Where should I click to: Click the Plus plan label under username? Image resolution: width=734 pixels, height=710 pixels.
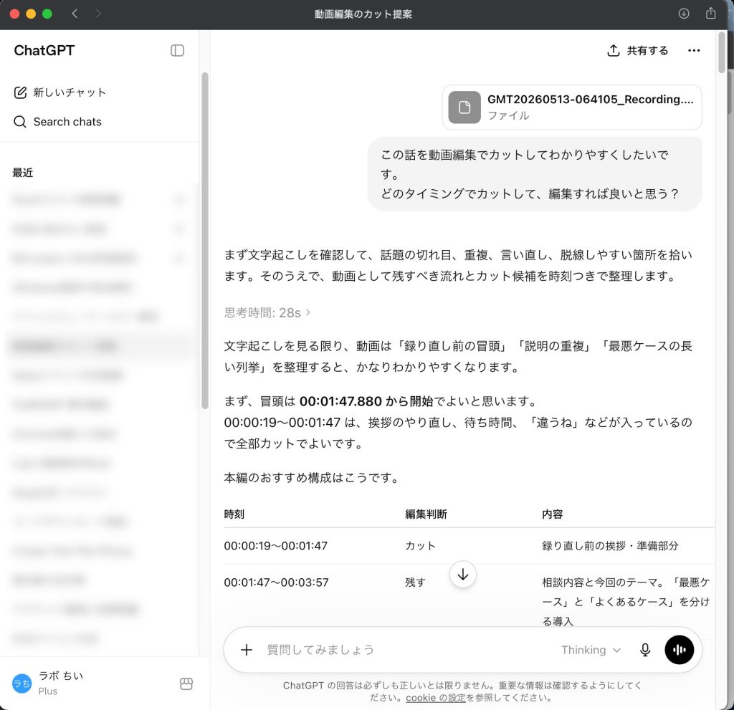tap(48, 691)
